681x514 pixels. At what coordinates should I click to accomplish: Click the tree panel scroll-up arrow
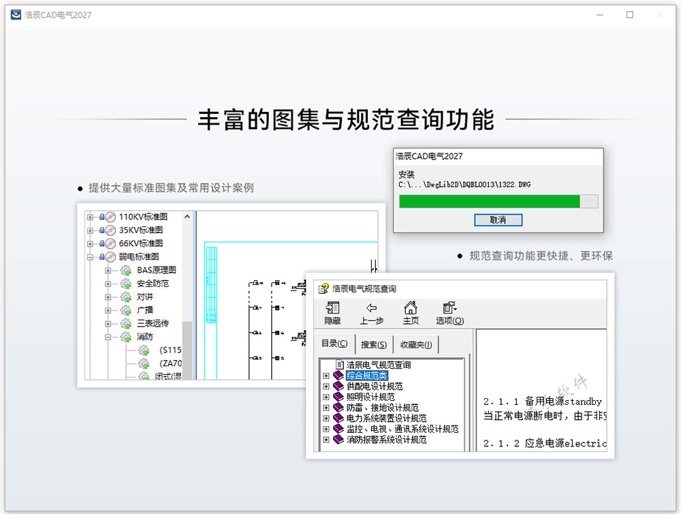pyautogui.click(x=187, y=217)
